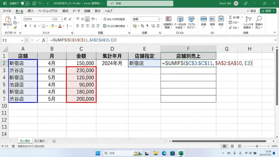Image resolution: width=279 pixels, height=157 pixels.
Task: Open the Name Box dropdown beside F2
Action: [22, 40]
